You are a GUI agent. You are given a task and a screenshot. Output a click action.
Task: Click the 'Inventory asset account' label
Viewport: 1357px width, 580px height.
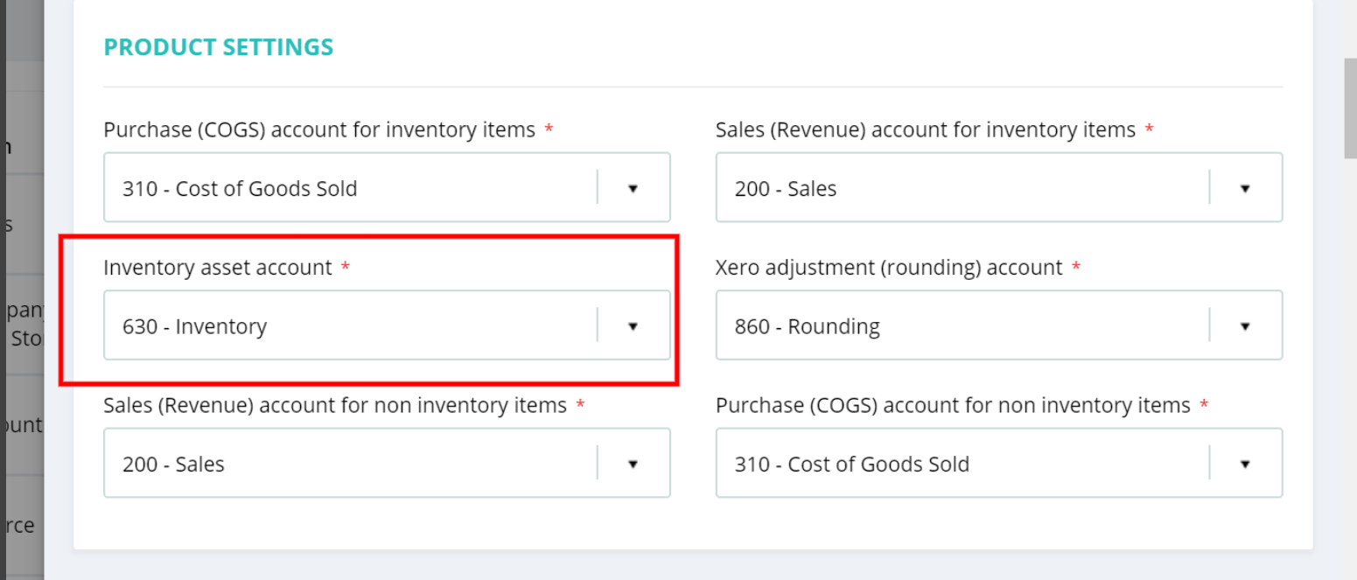(x=218, y=268)
